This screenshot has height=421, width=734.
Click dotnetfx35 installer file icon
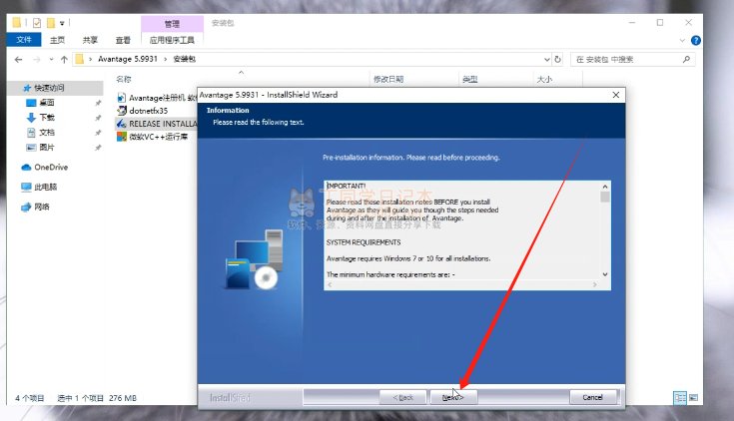point(122,111)
